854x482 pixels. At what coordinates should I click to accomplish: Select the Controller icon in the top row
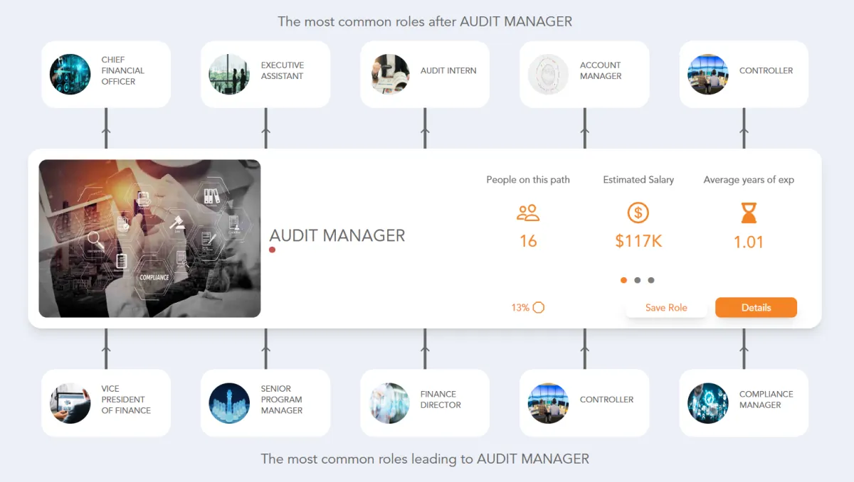[707, 74]
